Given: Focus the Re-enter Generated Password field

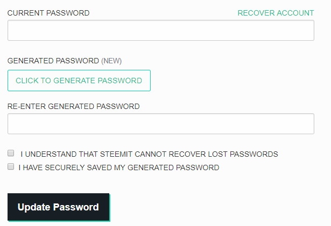Looking at the screenshot, I should click(x=160, y=123).
